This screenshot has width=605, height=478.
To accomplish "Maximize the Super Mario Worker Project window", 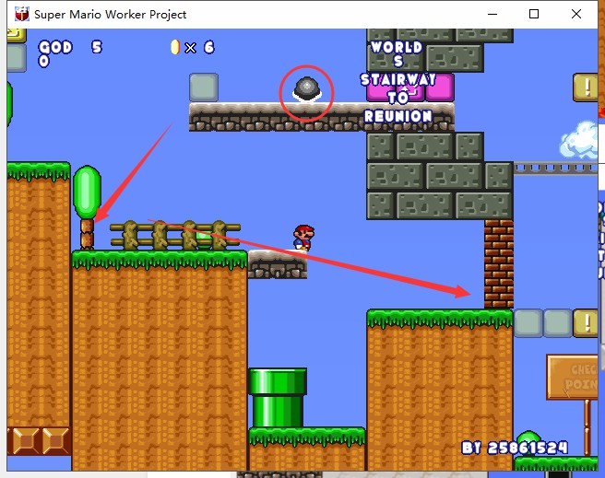I will pyautogui.click(x=534, y=14).
